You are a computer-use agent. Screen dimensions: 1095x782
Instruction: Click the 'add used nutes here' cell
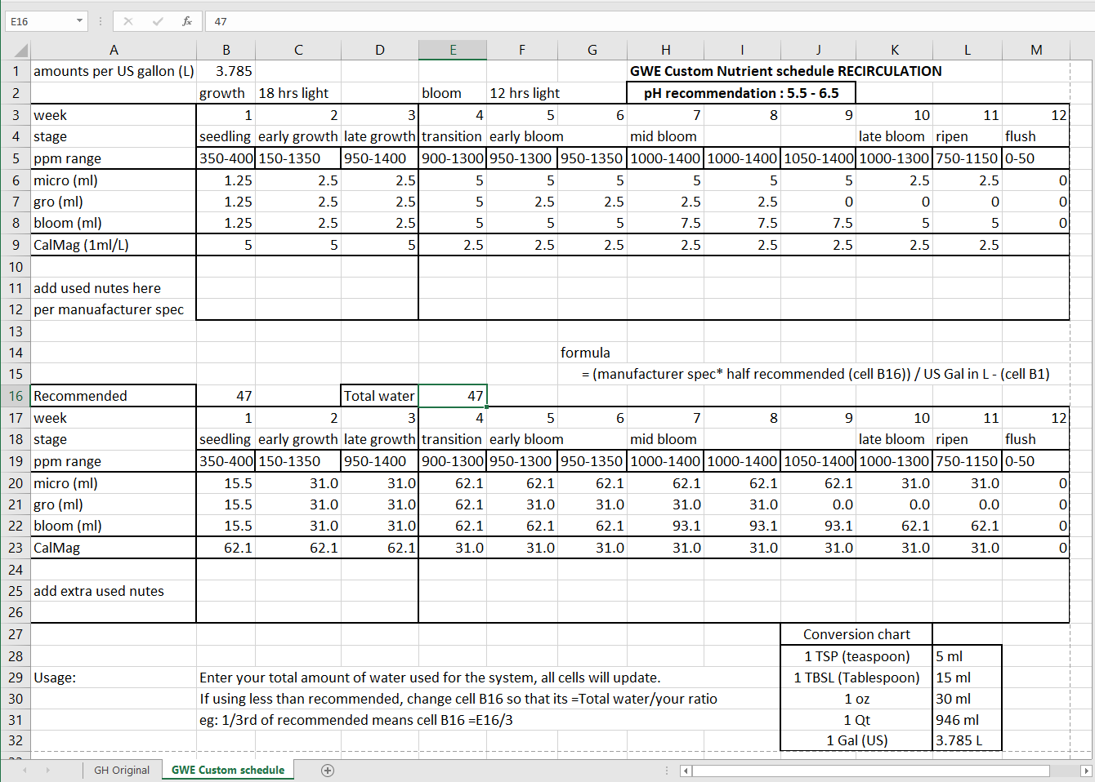tap(114, 288)
